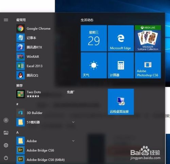
Task: Open the Settings gear icon
Action: (6, 145)
